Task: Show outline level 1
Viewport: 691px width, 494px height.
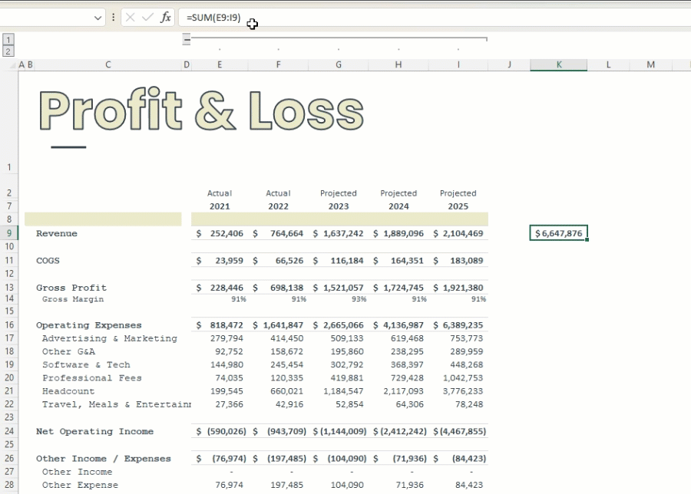Action: (x=8, y=40)
